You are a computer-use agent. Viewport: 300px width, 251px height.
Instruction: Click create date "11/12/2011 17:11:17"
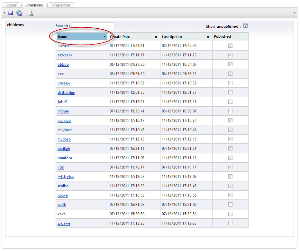[x=127, y=55]
